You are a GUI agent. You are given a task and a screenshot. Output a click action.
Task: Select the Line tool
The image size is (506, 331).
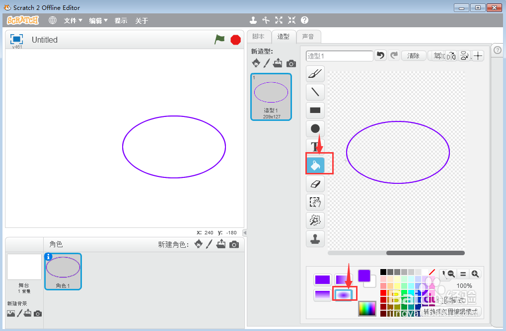click(x=315, y=92)
